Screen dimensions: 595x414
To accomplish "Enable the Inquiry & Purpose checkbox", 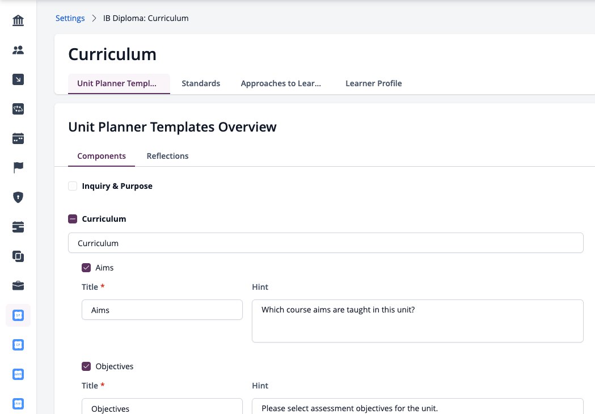I will pos(73,186).
